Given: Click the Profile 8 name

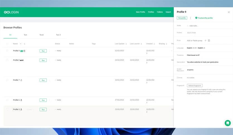Looking at the screenshot, I should click(16, 60).
